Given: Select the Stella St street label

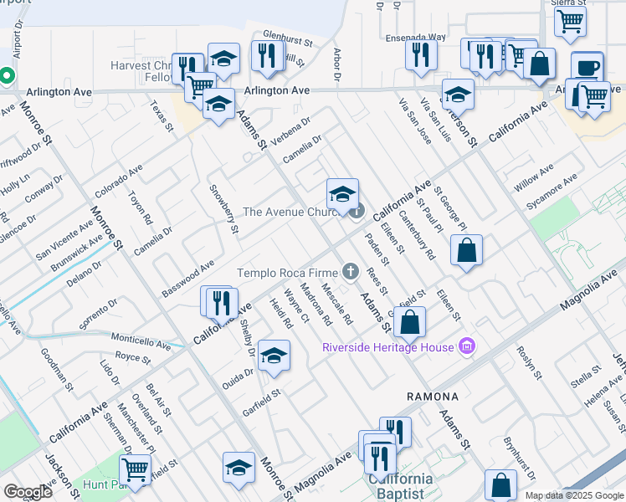Looking at the screenshot, I should [586, 376].
